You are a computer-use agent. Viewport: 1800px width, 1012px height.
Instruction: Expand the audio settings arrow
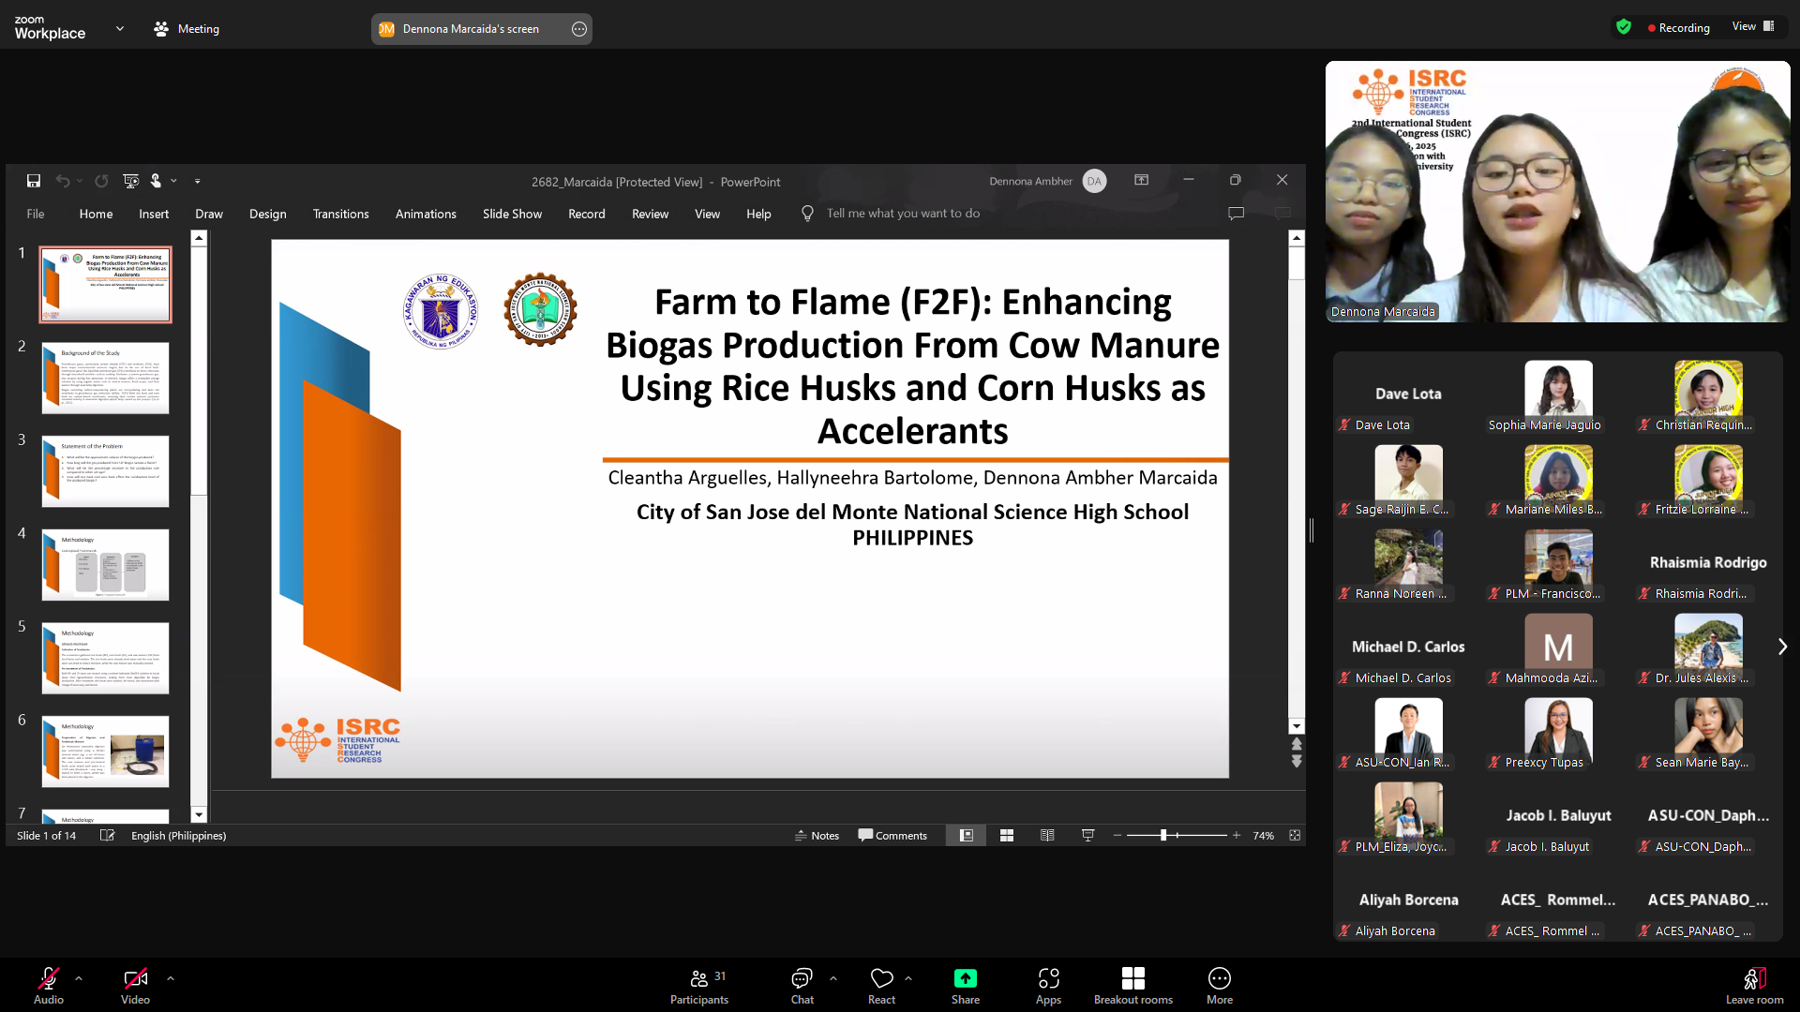click(x=79, y=978)
